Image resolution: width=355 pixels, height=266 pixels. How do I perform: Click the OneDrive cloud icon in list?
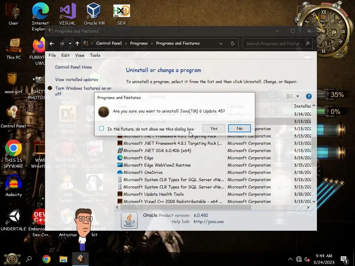120,172
